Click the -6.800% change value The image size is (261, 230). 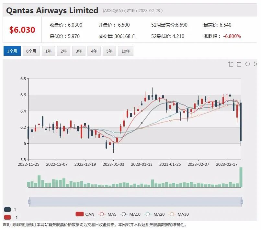click(232, 36)
